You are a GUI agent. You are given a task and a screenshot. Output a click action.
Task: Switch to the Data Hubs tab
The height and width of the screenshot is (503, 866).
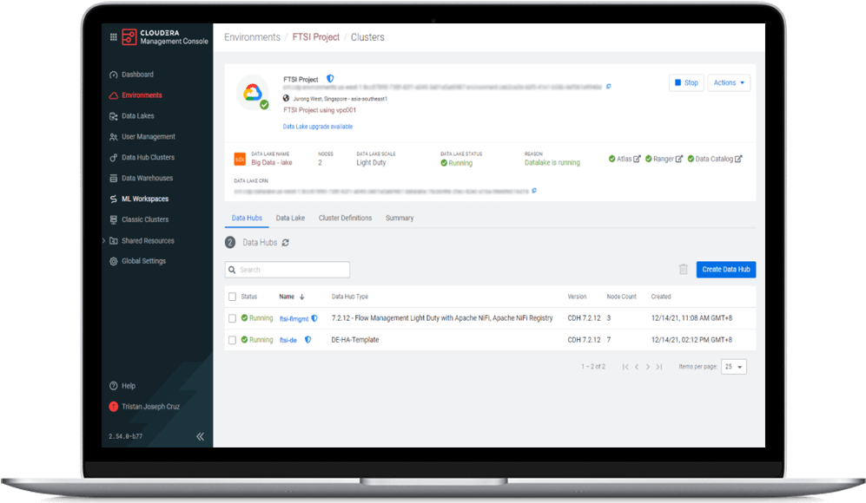click(247, 219)
